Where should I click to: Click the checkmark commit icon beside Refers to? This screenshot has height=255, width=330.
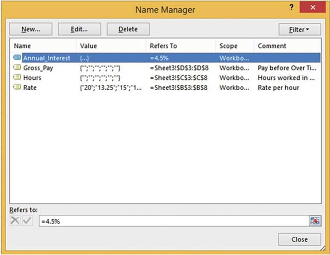pos(27,221)
